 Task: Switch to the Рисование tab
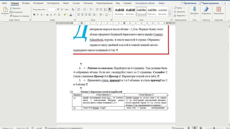pyautogui.click(x=38, y=3)
